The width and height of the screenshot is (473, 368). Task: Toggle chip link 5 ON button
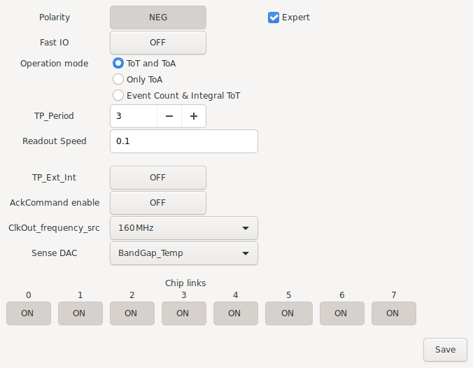click(x=289, y=313)
